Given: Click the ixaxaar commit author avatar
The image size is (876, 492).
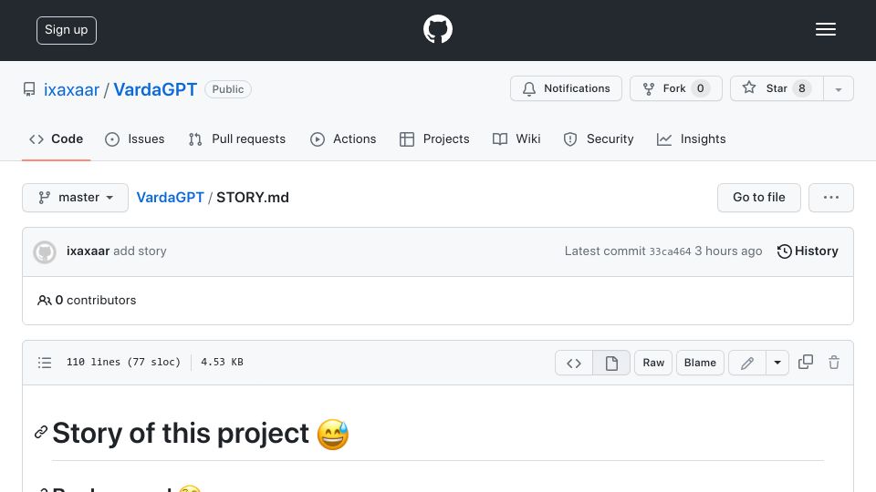Looking at the screenshot, I should (45, 252).
